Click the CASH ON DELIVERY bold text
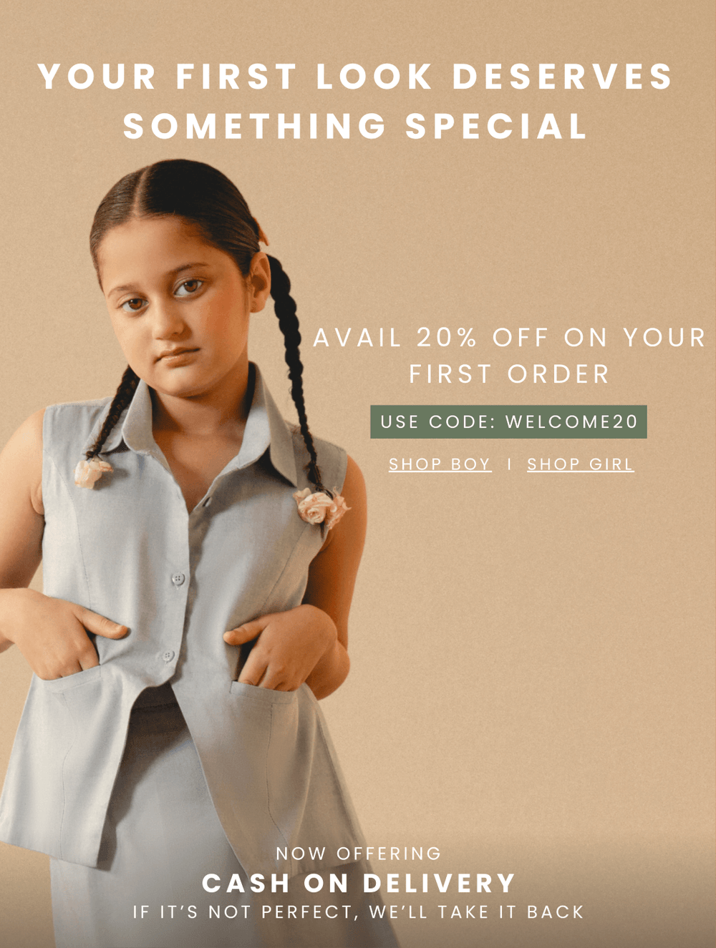716x948 pixels. [x=359, y=883]
